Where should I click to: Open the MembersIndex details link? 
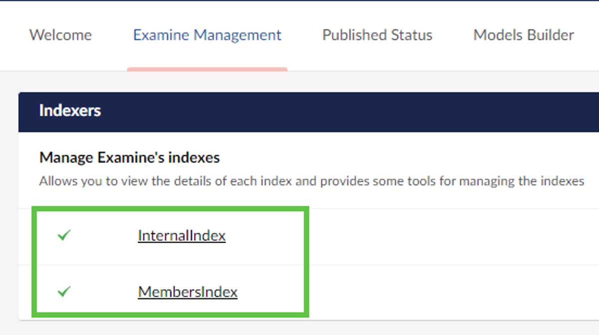pos(188,292)
